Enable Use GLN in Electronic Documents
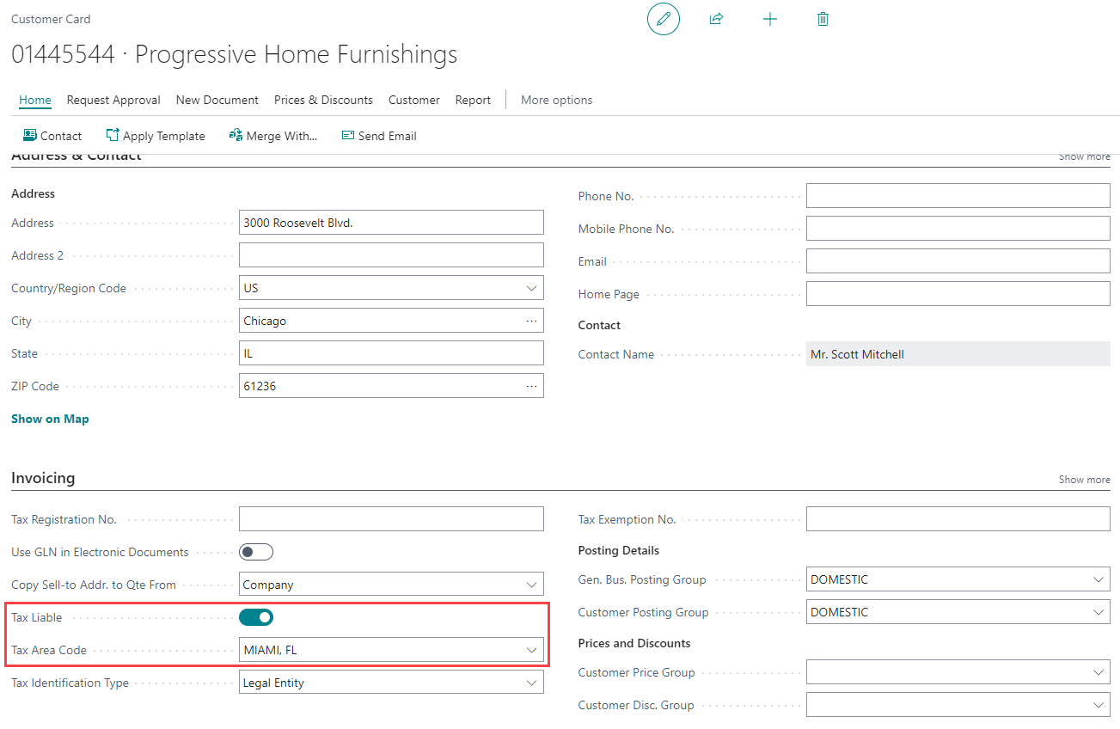This screenshot has width=1120, height=729. 256,552
